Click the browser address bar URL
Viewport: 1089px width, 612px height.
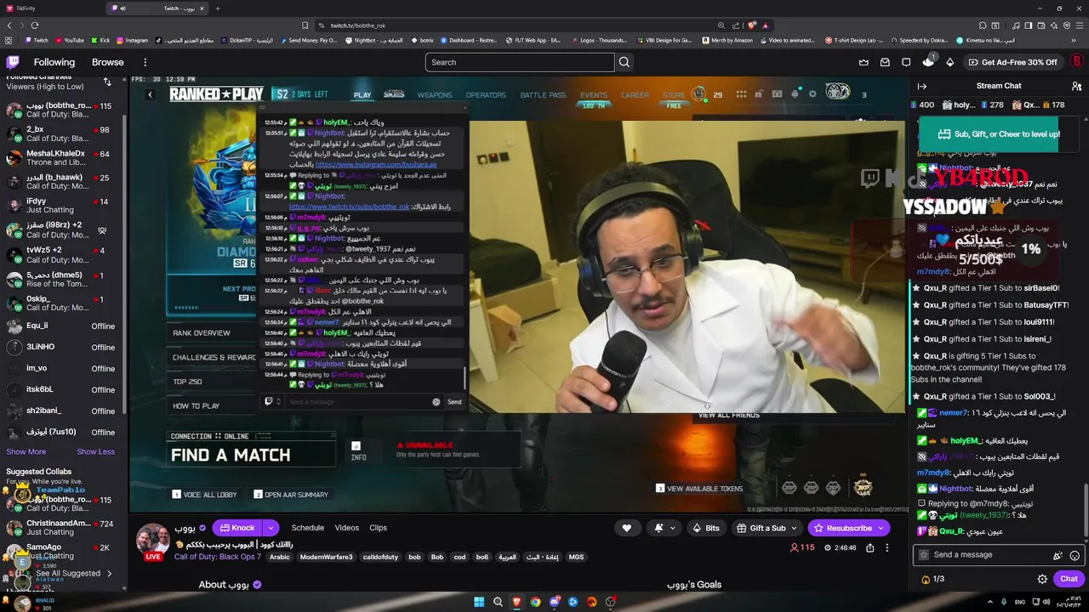point(358,25)
